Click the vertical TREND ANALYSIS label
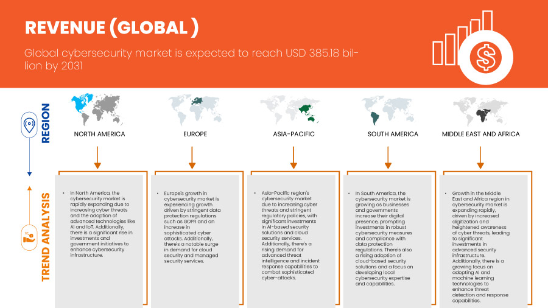This screenshot has height=308, width=548. tap(46, 237)
